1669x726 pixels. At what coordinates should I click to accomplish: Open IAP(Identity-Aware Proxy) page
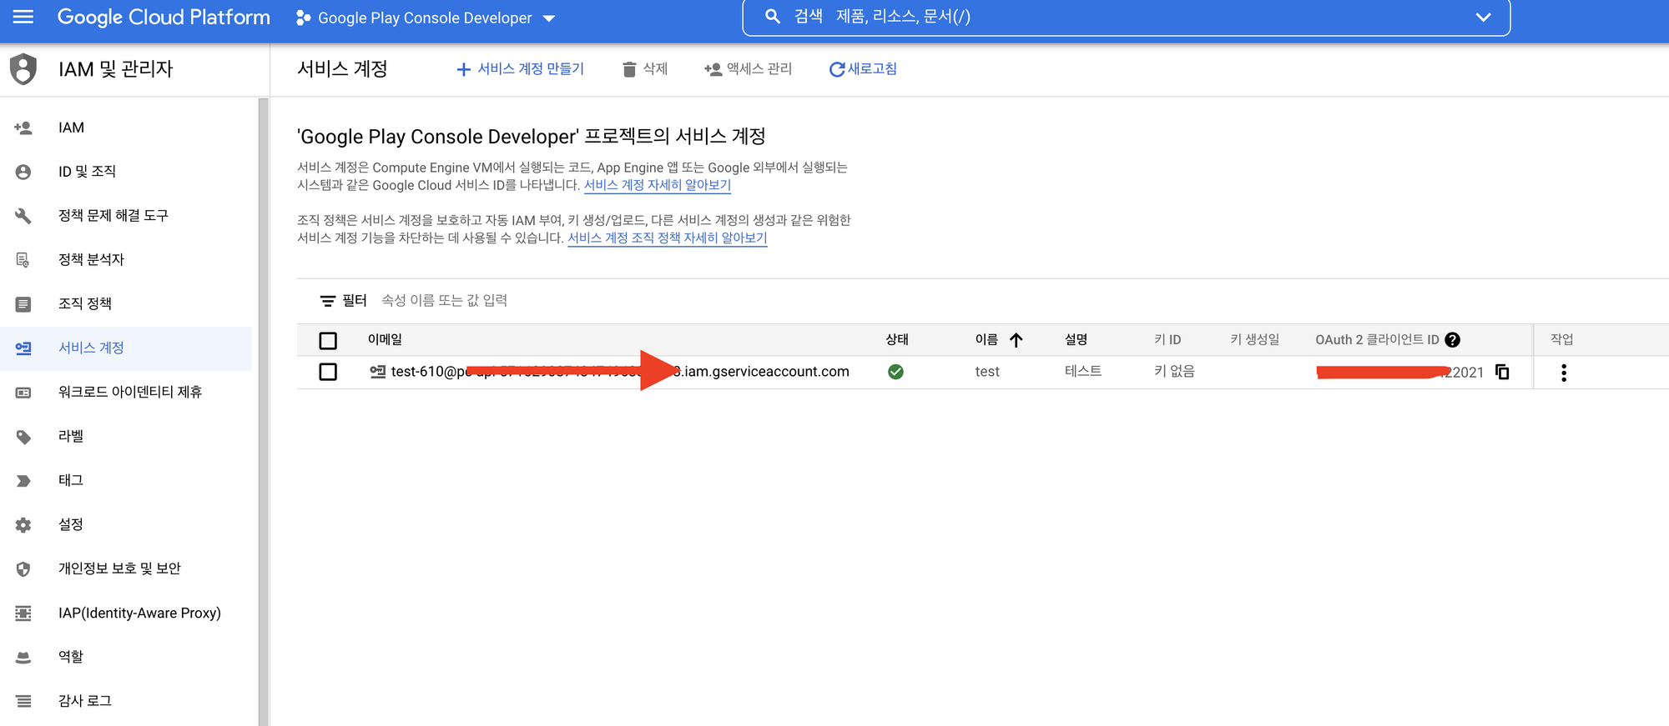point(139,613)
